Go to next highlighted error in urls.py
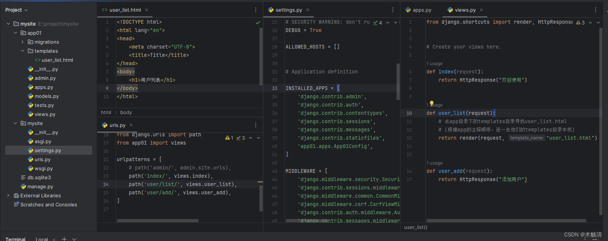The image size is (608, 241). [x=258, y=138]
